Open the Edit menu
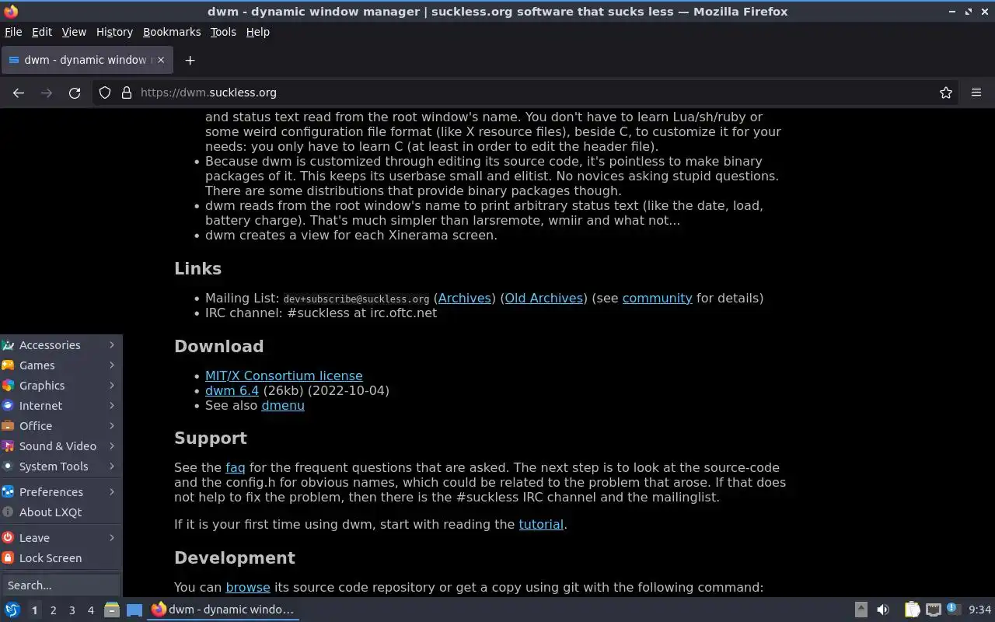The image size is (995, 622). point(42,32)
